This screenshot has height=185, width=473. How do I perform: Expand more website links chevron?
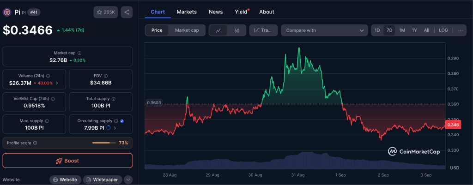point(128,179)
